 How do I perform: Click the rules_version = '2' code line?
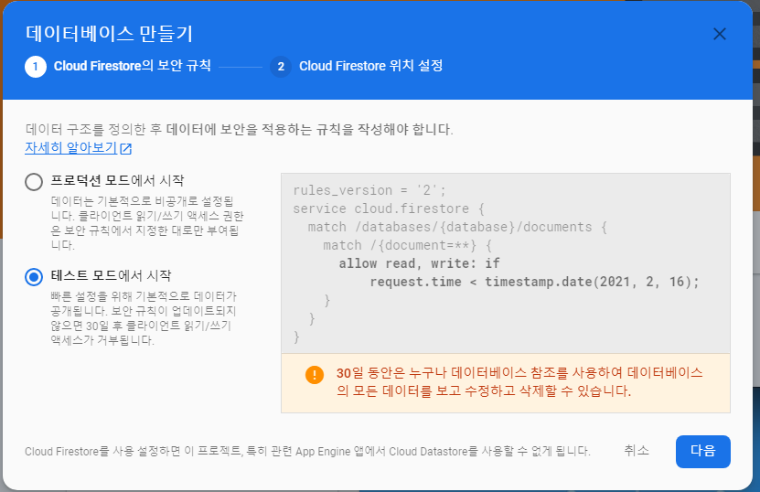pyautogui.click(x=369, y=190)
